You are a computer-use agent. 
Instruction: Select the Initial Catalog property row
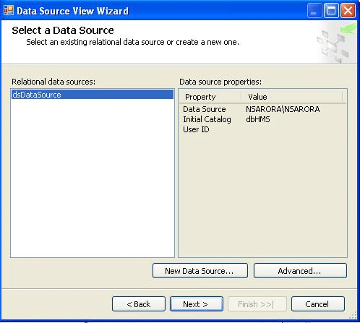pos(262,119)
